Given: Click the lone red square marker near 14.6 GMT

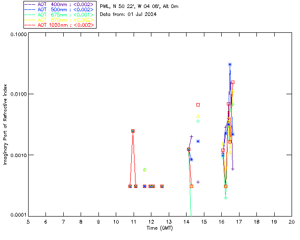Looking at the screenshot, I should pos(198,105).
